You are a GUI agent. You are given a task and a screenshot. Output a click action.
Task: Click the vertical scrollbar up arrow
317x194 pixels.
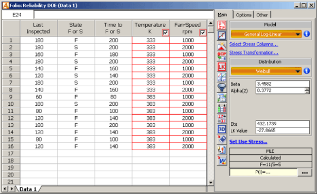(211, 23)
